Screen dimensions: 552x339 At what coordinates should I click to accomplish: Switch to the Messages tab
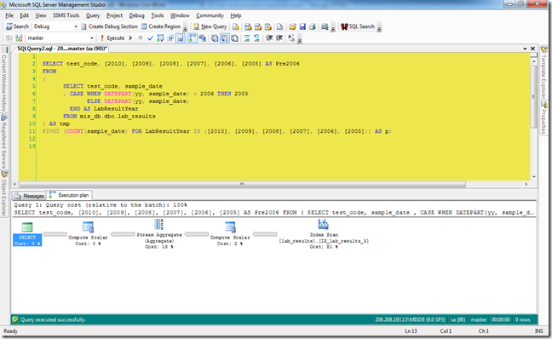[x=30, y=196]
